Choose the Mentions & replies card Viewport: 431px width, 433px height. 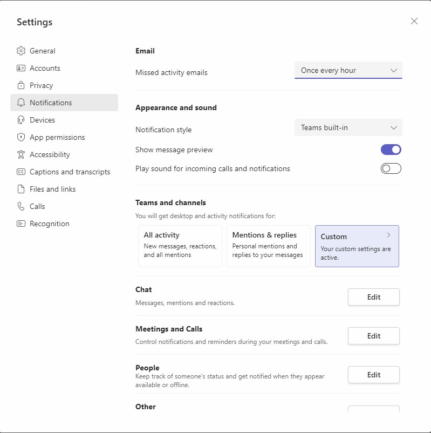coord(268,246)
